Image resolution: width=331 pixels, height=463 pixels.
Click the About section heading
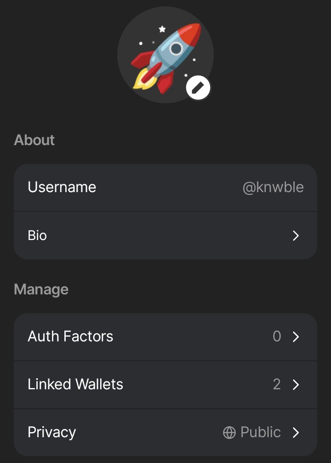coord(34,140)
